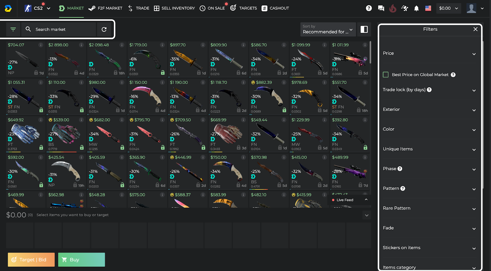491x271 pixels.
Task: Focus the Search market field
Action: (x=59, y=29)
